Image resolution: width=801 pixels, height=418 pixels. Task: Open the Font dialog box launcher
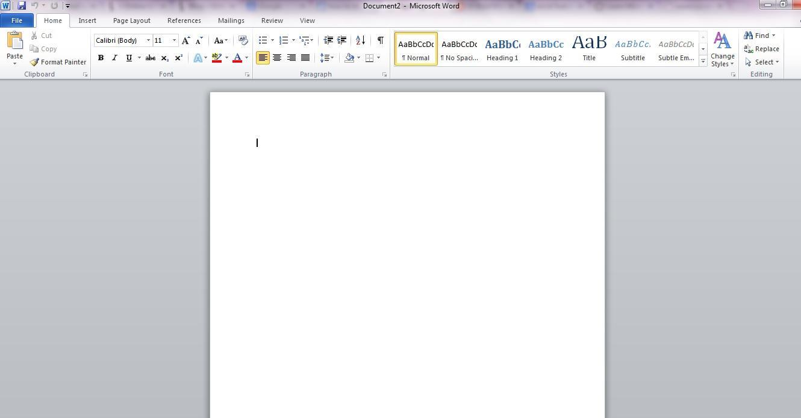[x=247, y=75]
